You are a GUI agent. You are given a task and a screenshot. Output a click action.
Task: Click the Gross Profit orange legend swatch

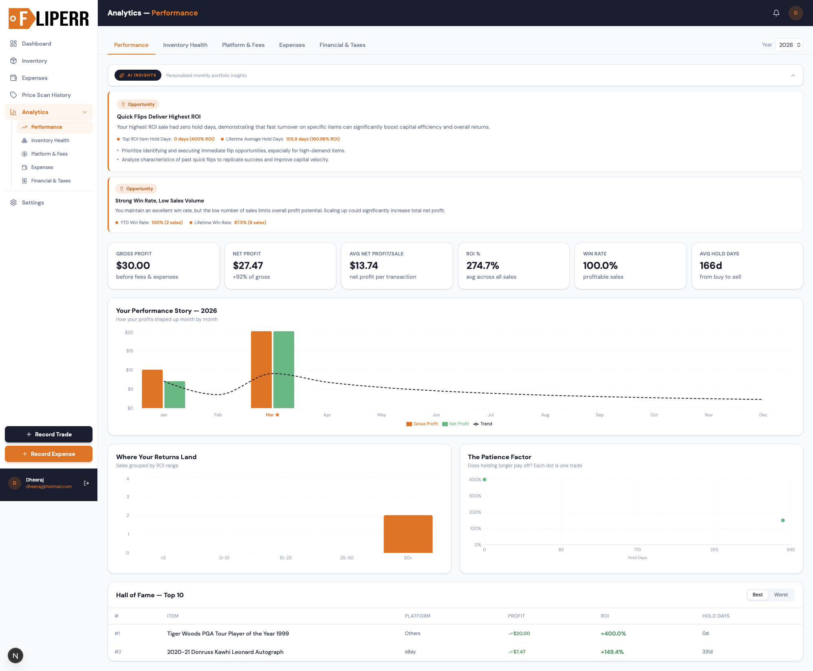coord(409,424)
